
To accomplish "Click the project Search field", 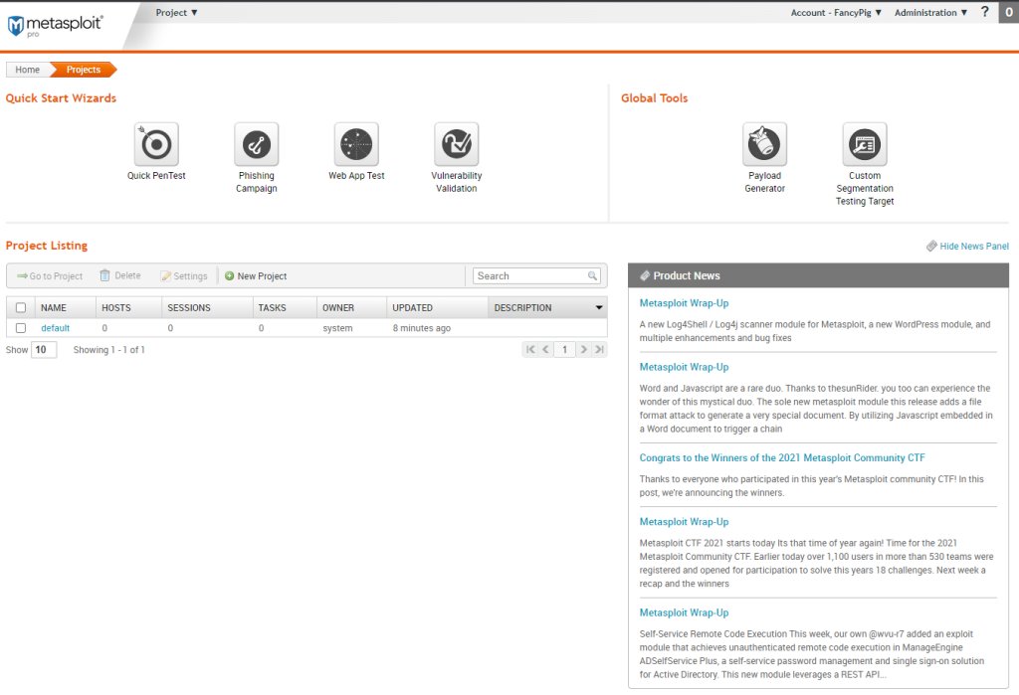I will 536,276.
